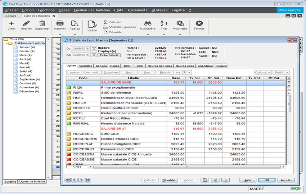Open the calendar for the Du date
This screenshot has width=306, height=194.
click(94, 48)
